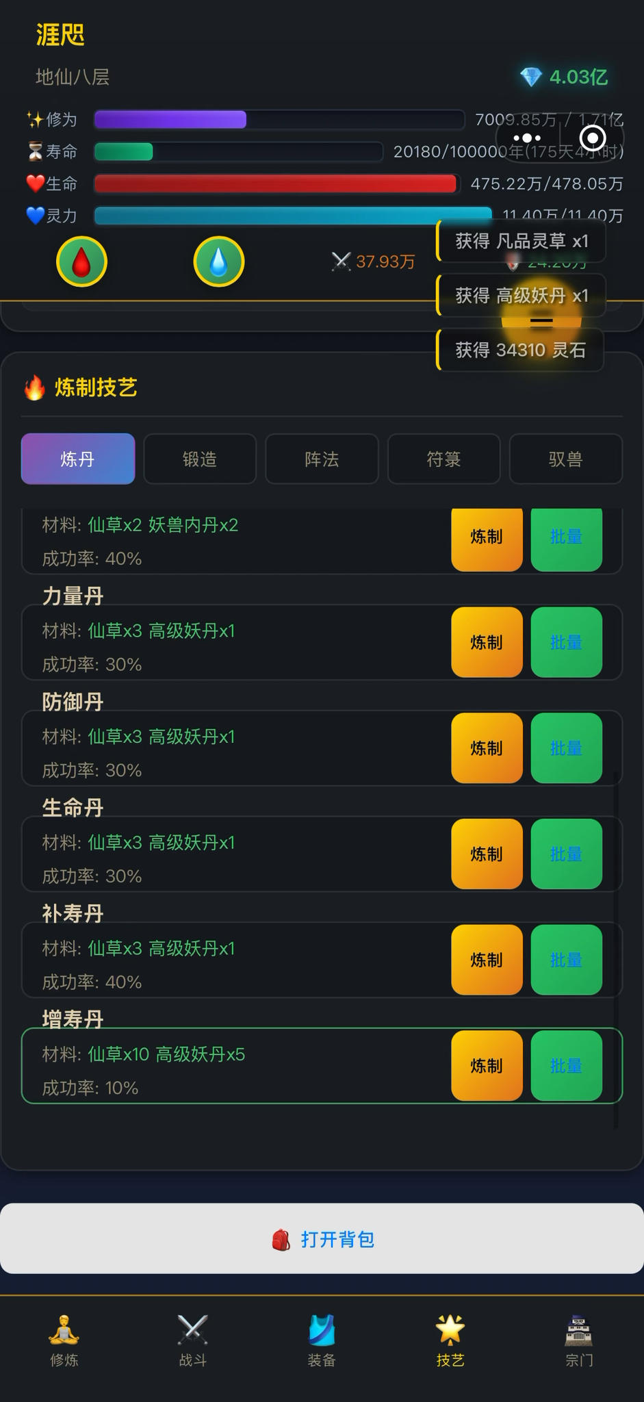This screenshot has height=1402, width=644.
Task: Open the 修炼 cultivation page
Action: [64, 1340]
